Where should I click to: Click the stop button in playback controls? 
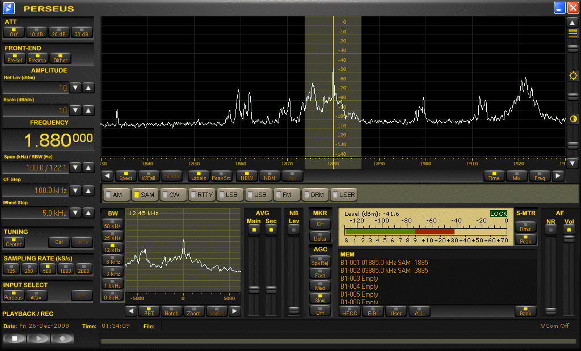pos(14,339)
